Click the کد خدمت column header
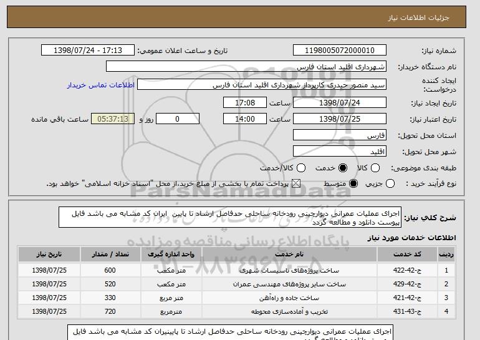Viewport: 480px width, 340px height. coord(407,255)
